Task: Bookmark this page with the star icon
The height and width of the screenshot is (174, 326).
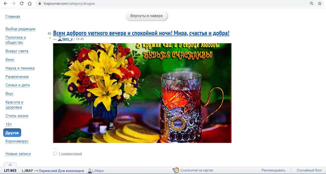Action: click(320, 4)
